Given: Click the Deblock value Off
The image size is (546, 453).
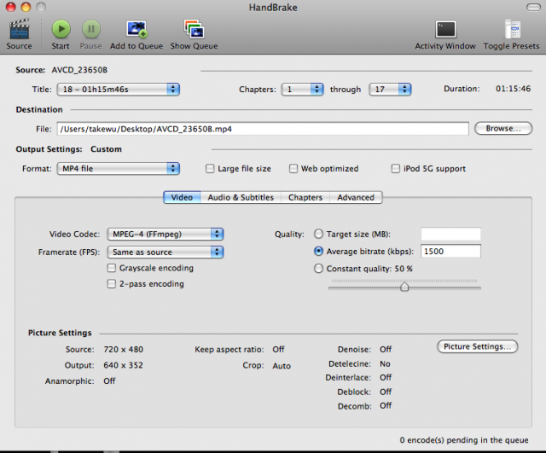Looking at the screenshot, I should 386,392.
